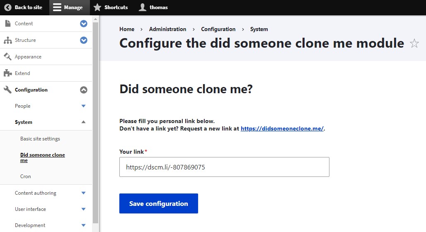Click the Save configuration button
426x232 pixels.
159,203
